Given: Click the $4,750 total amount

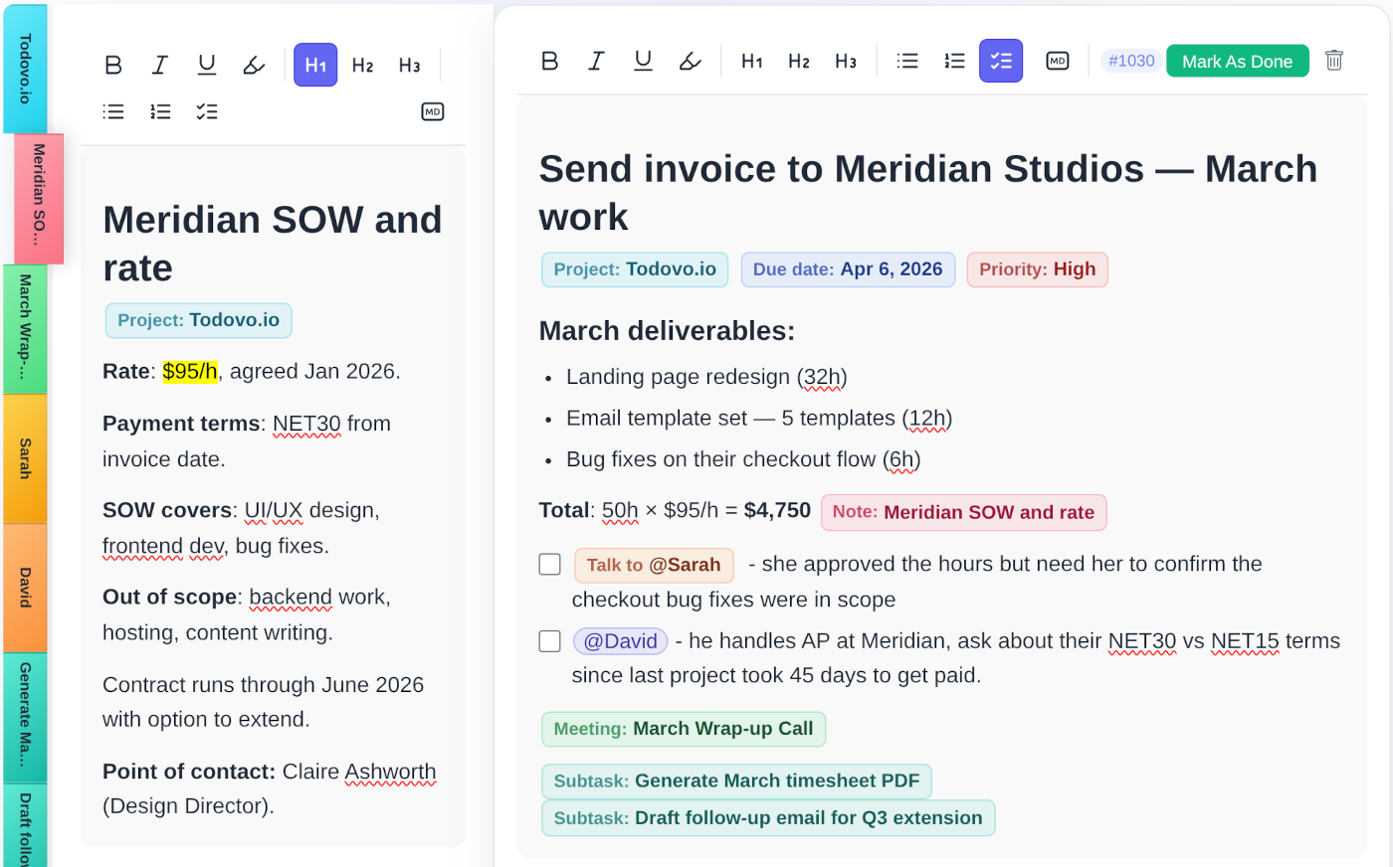Looking at the screenshot, I should pos(777,510).
